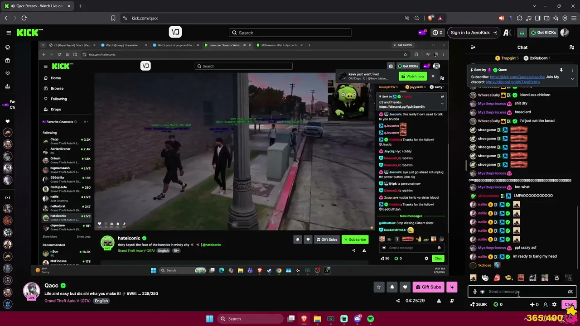
Task: Click the sparkle button beside Gift Subs
Action: [452, 287]
